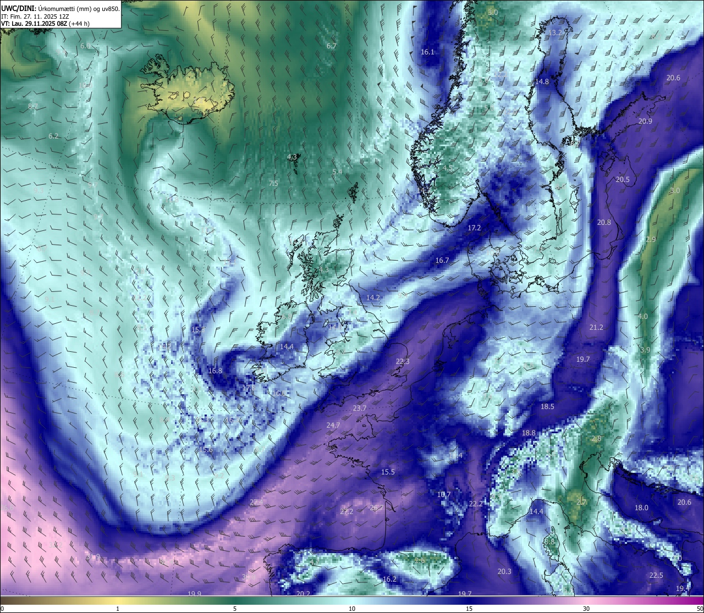Viewport: 704px width, 613px height.
Task: Click the 16.2 value label
Action: [x=389, y=579]
